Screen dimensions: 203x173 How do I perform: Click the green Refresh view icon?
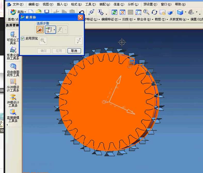[x=114, y=12]
